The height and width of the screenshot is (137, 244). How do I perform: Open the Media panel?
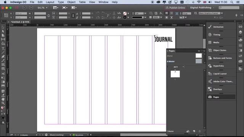click(221, 42)
